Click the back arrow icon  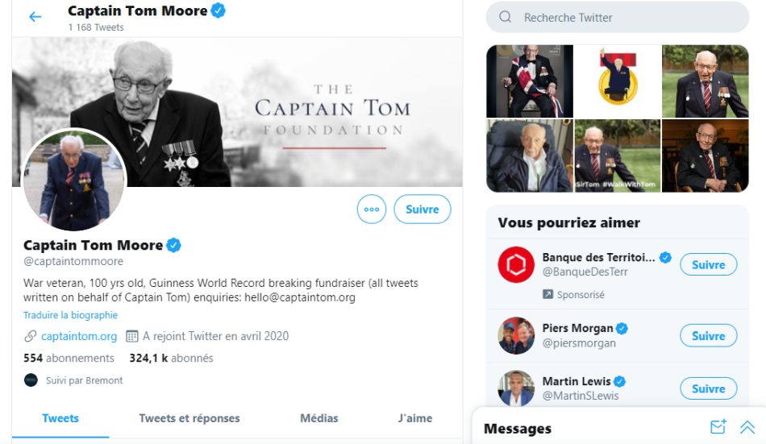coord(35,17)
